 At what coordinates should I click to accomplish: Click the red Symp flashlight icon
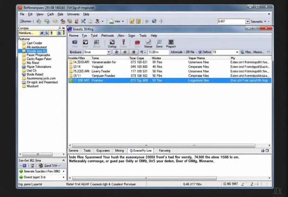(124, 42)
